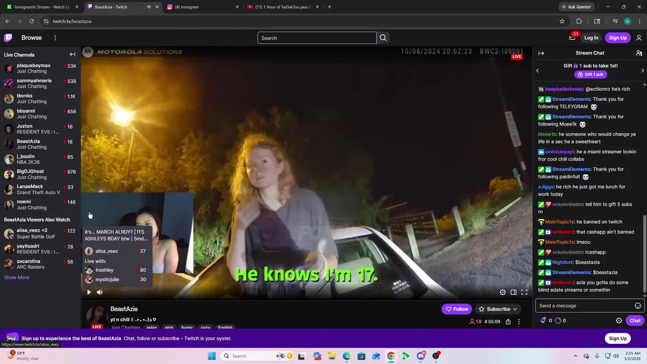Open the community users list icon in chat
Screen dimensions: 647x364
(639, 53)
